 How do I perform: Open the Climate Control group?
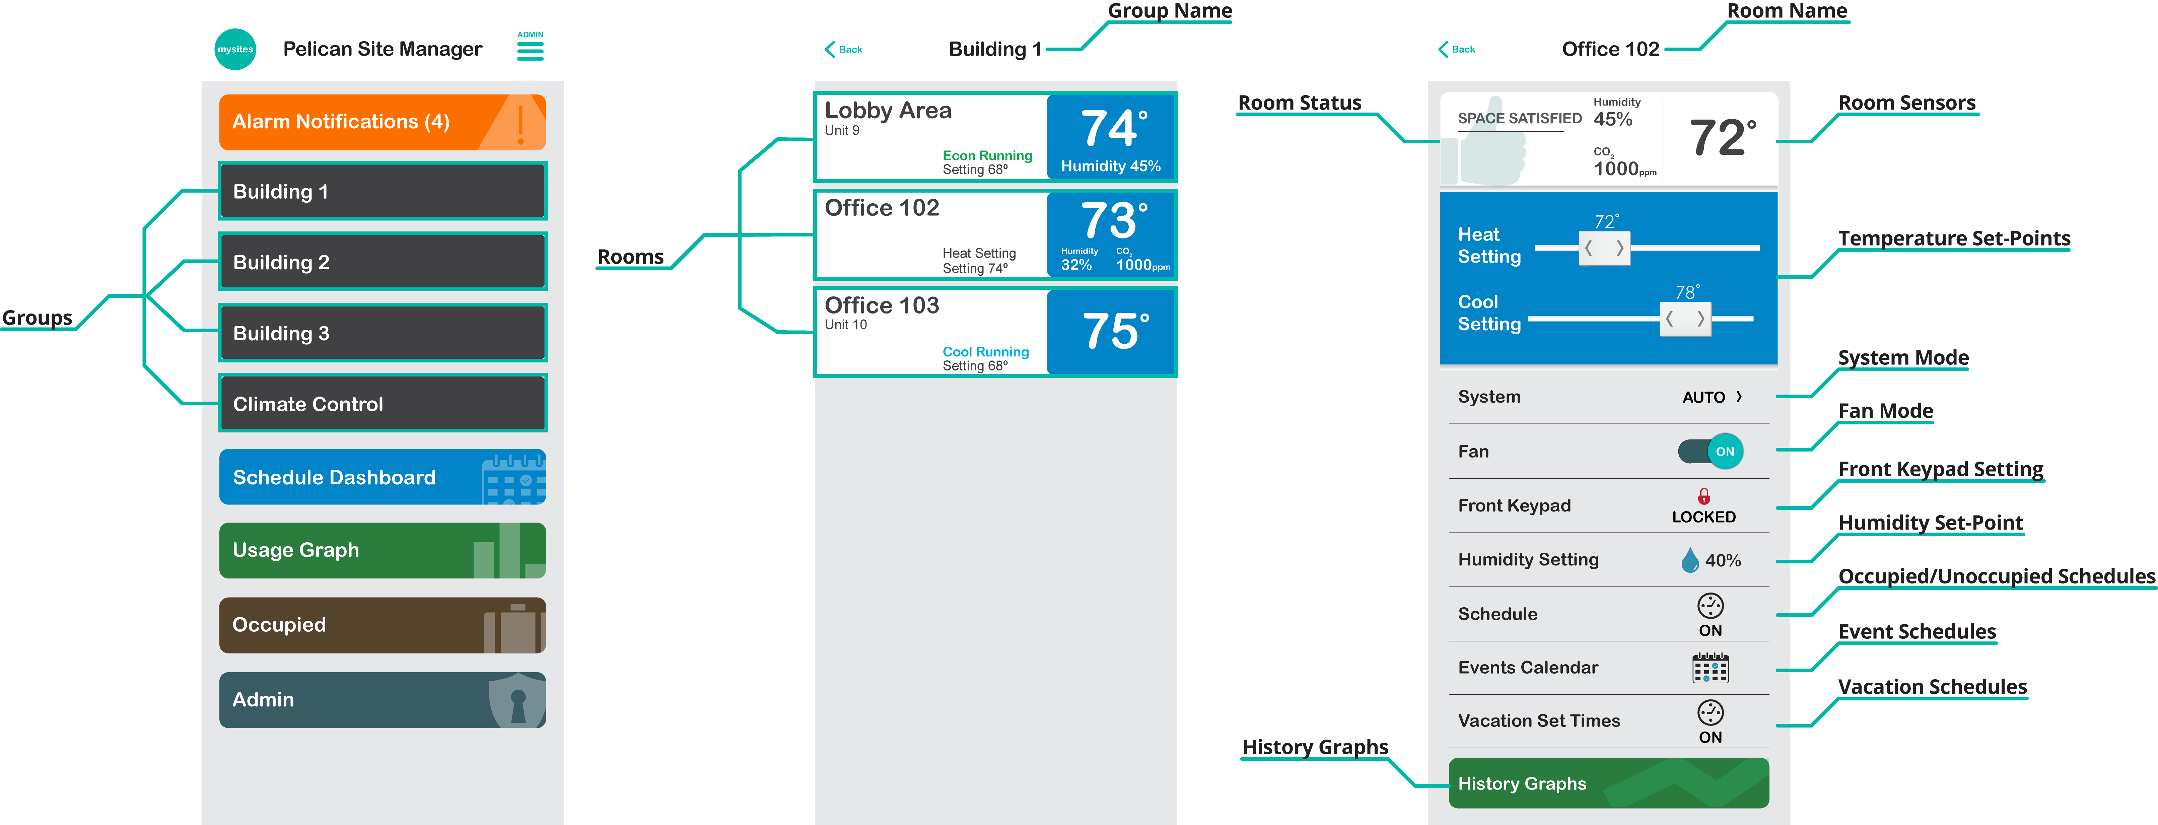point(383,404)
